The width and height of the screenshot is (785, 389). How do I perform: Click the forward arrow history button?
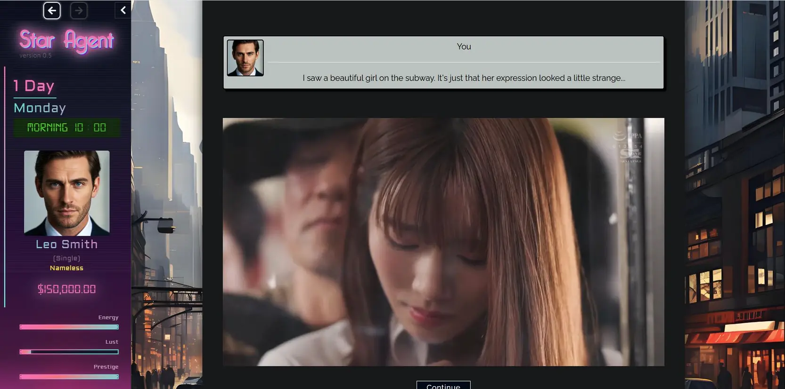pos(79,10)
